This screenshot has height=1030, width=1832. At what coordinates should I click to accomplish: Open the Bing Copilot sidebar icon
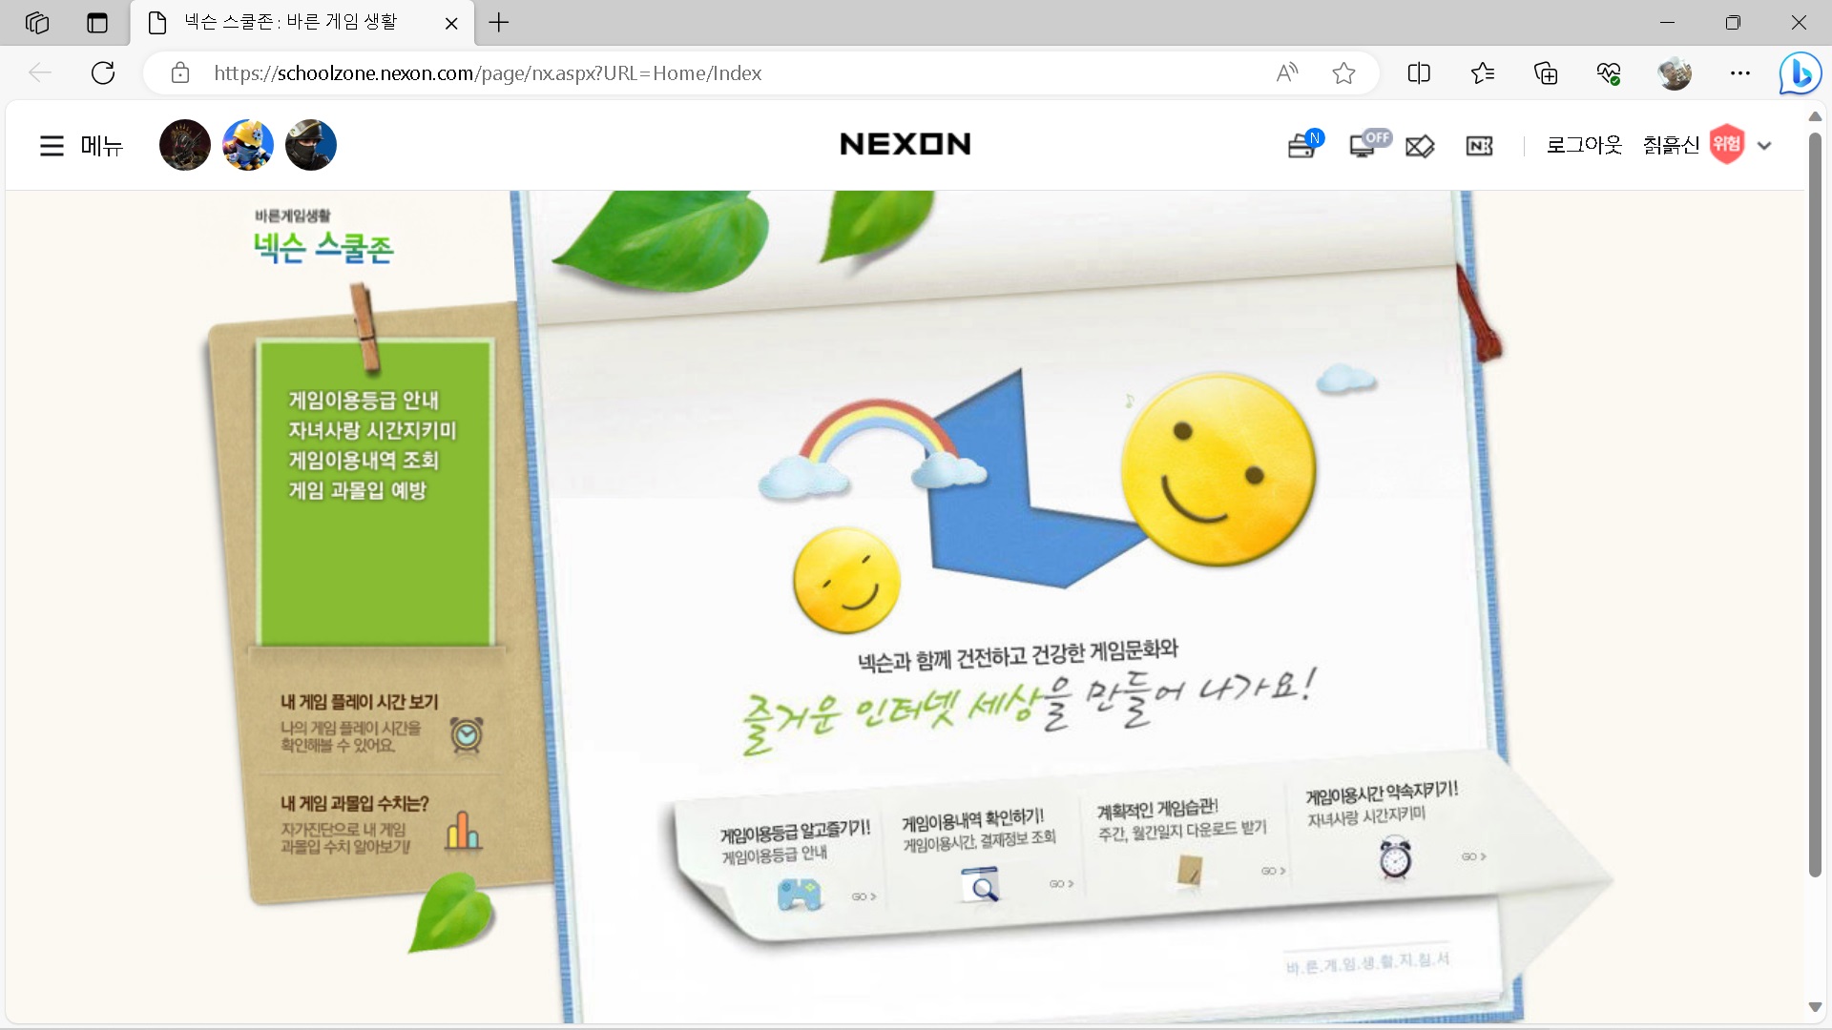click(1801, 73)
